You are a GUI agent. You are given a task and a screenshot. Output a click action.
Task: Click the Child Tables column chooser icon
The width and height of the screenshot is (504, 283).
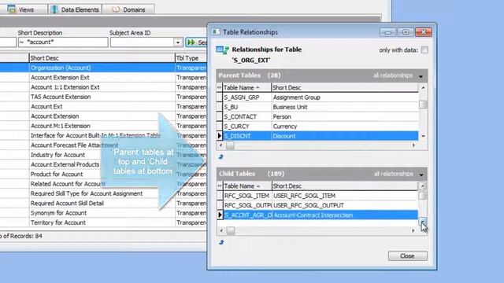220,186
